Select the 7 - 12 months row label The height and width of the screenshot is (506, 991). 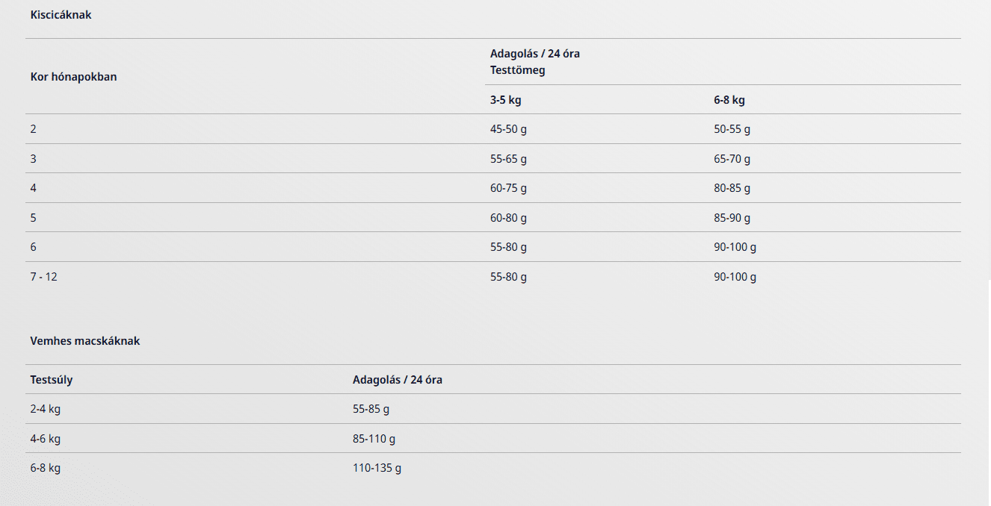[44, 277]
